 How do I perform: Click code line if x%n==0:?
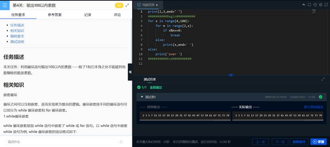click(173, 31)
